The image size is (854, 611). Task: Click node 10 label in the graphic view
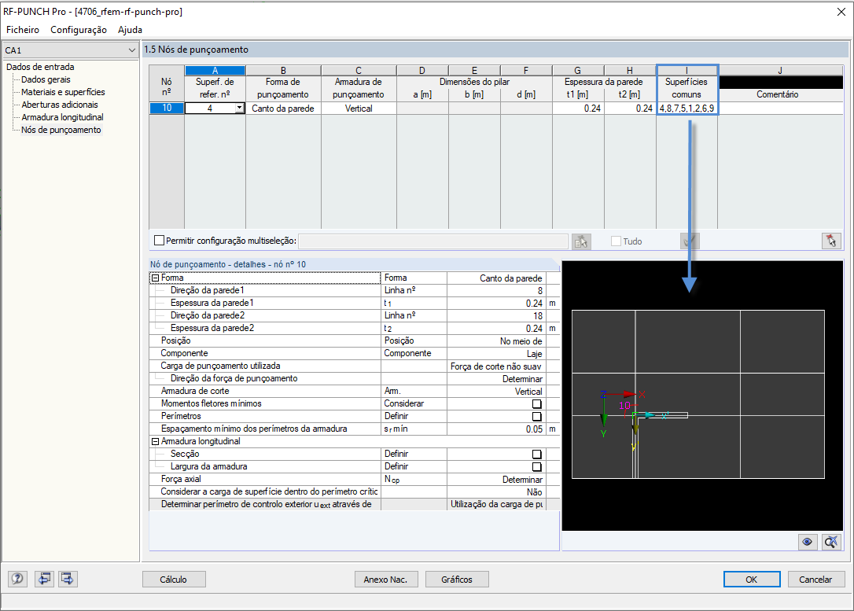(x=624, y=406)
